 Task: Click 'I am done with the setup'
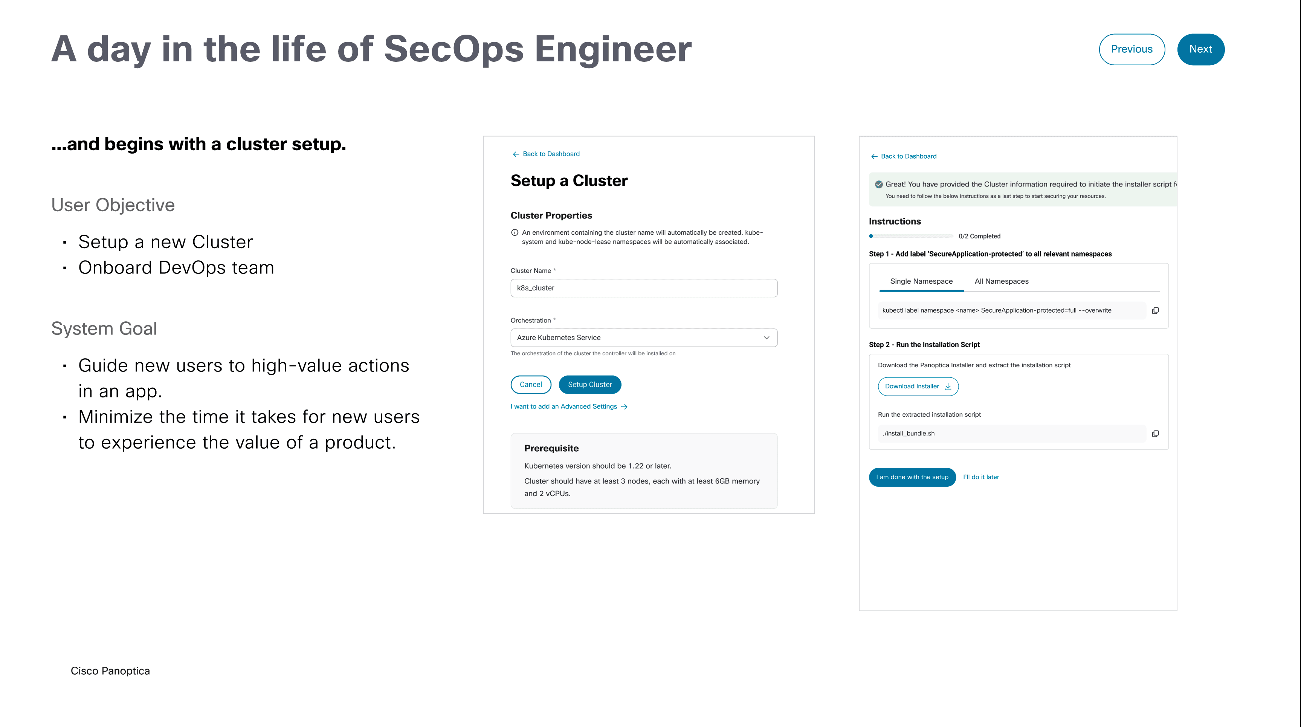(912, 477)
